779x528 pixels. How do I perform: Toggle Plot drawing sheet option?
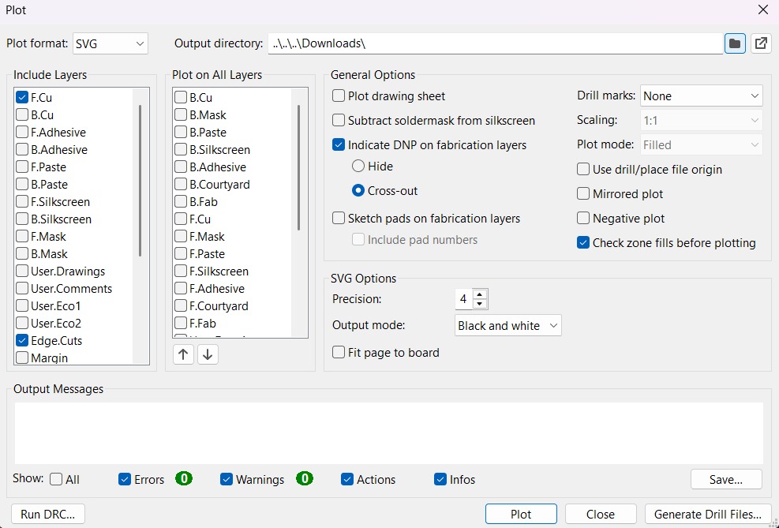[339, 96]
